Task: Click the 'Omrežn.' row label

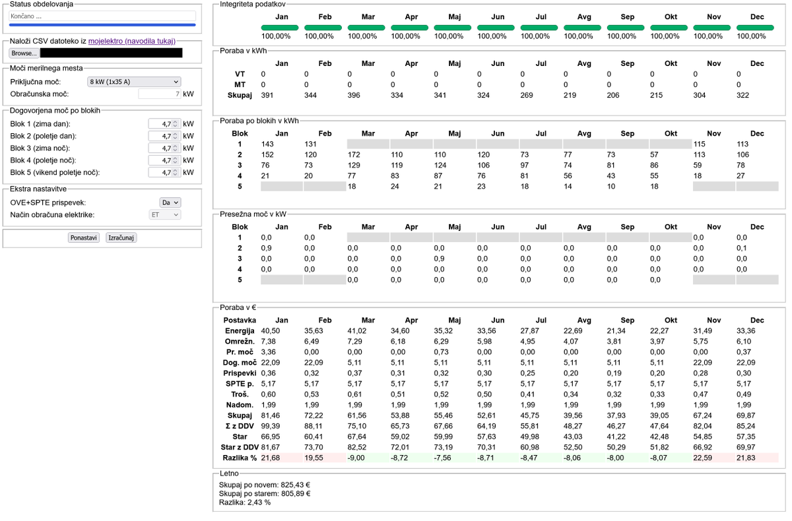Action: (x=240, y=342)
